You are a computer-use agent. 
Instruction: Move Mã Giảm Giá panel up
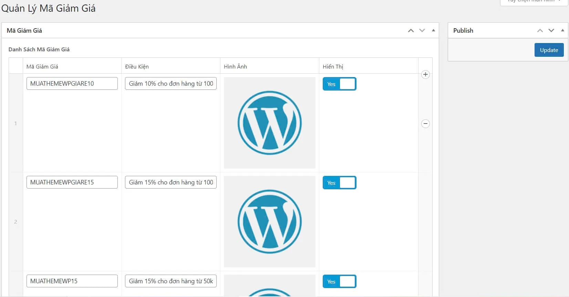[x=411, y=31]
